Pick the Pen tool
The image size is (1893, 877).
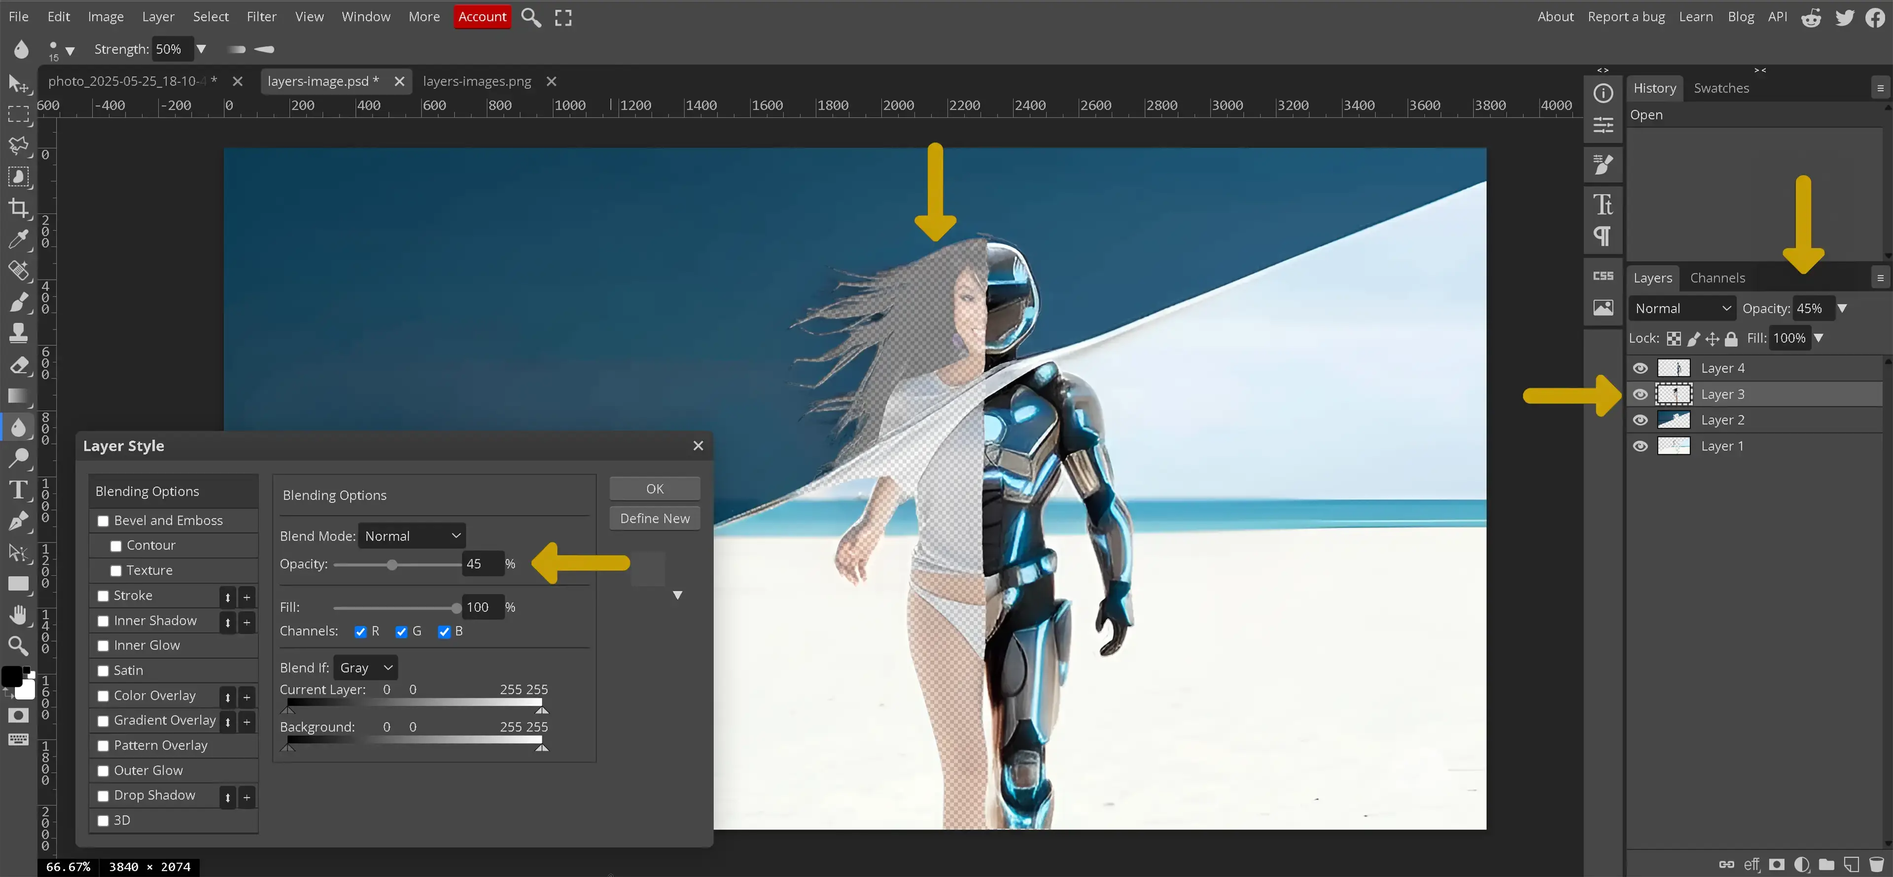[18, 521]
